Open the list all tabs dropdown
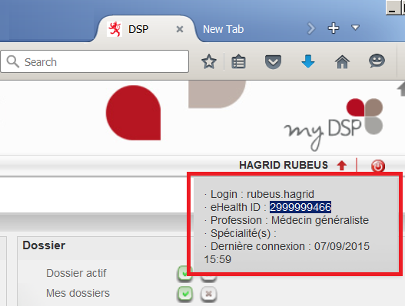The height and width of the screenshot is (306, 405). tap(355, 28)
